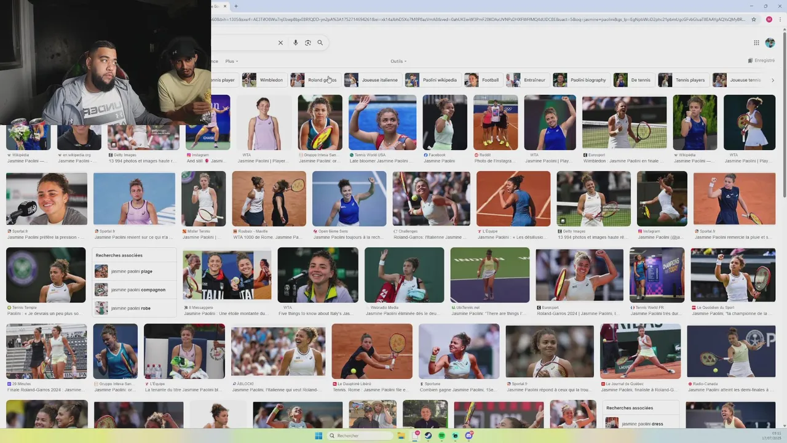
Task: Close the current Chrome tab
Action: [x=225, y=6]
